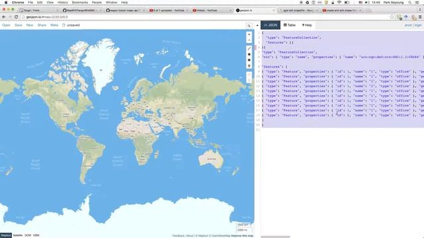The height and width of the screenshot is (238, 424).
Task: Collapse the side panel with arrow toggle
Action: point(257,26)
